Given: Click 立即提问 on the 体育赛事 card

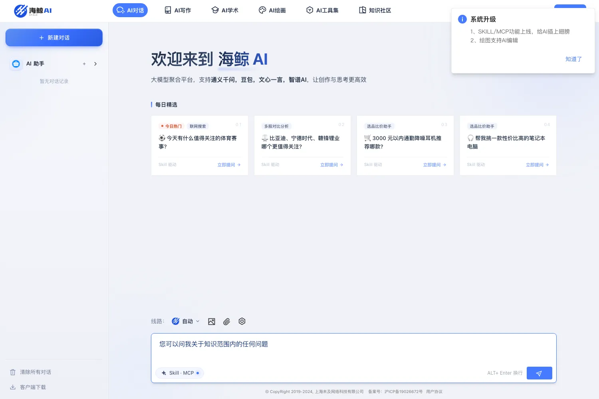Looking at the screenshot, I should click(x=229, y=165).
